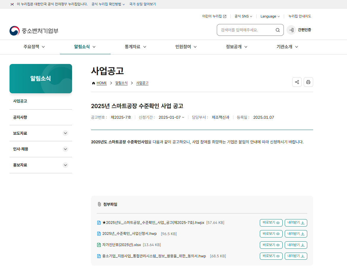Click the 제조혁신과 department value
The image size is (347, 268).
point(220,118)
